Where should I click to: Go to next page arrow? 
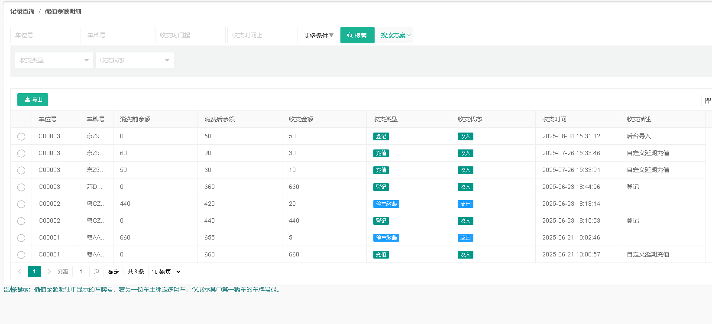[49, 272]
